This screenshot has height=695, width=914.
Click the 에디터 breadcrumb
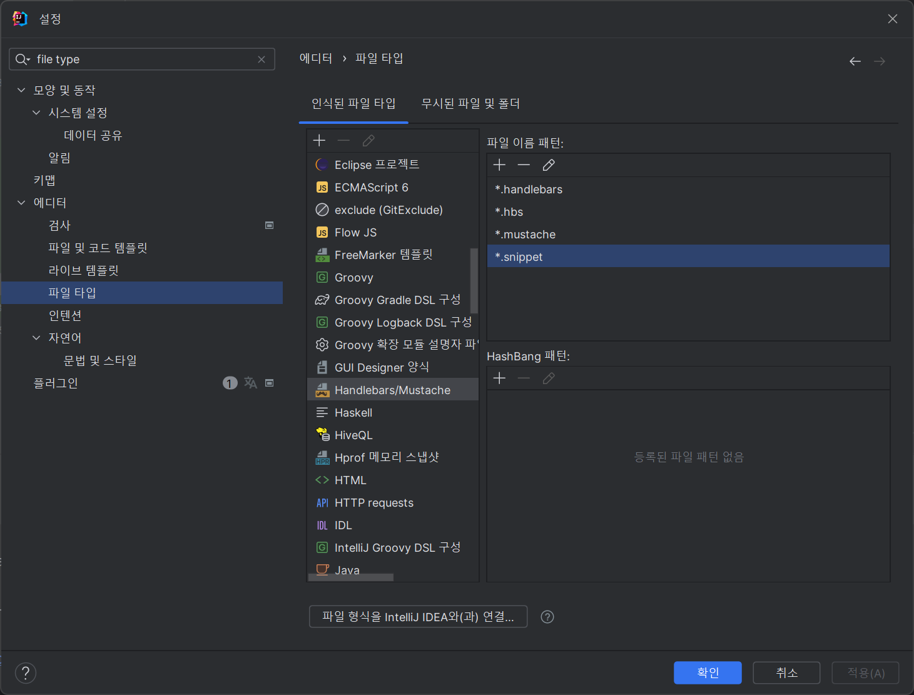[316, 58]
